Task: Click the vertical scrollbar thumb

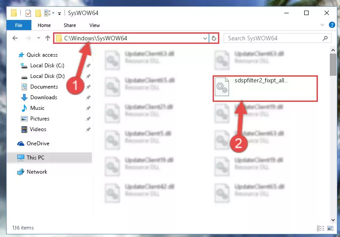Action: [333, 65]
